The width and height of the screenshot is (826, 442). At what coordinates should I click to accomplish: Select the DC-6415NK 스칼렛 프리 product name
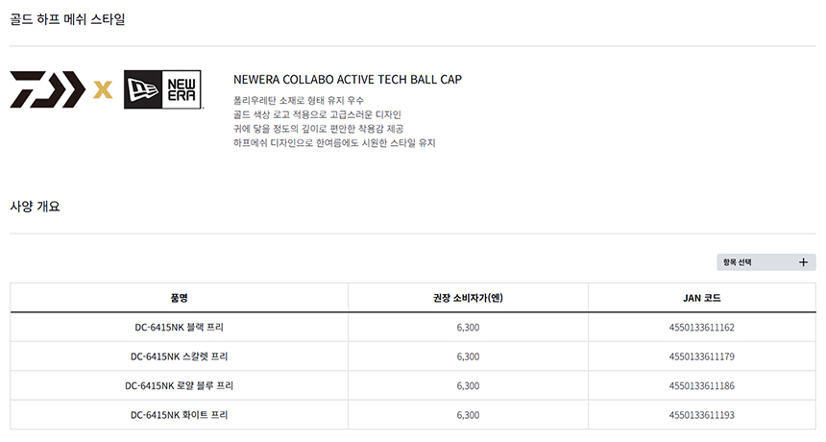[x=179, y=356]
